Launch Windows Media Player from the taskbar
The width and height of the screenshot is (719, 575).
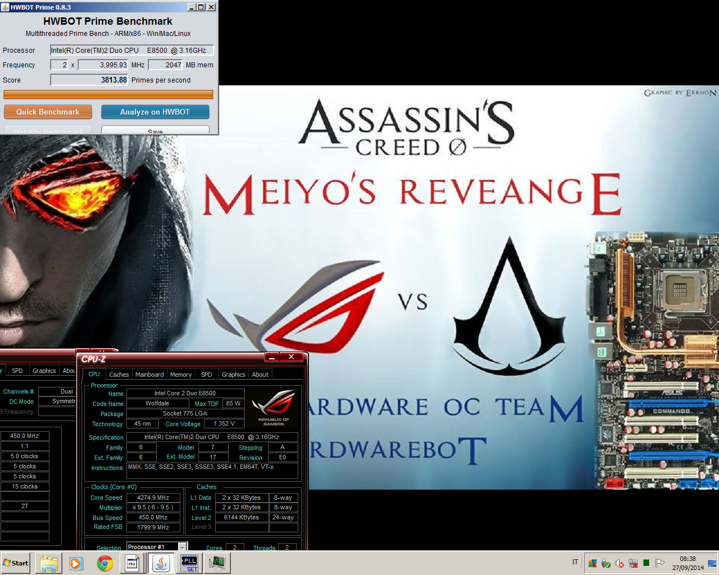point(76,563)
